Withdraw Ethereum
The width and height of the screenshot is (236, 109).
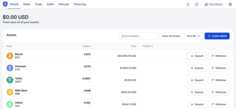(x=218, y=68)
